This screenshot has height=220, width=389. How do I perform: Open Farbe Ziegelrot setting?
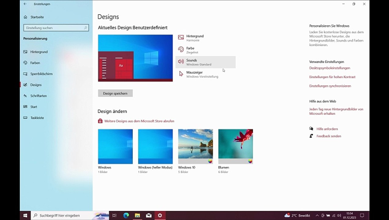point(206,50)
